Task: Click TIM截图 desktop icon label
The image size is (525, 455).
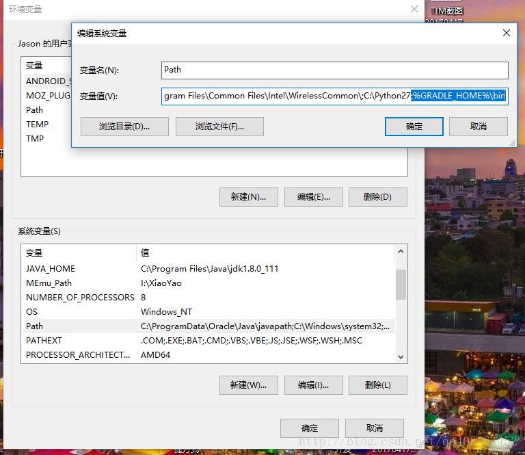Action: [446, 11]
